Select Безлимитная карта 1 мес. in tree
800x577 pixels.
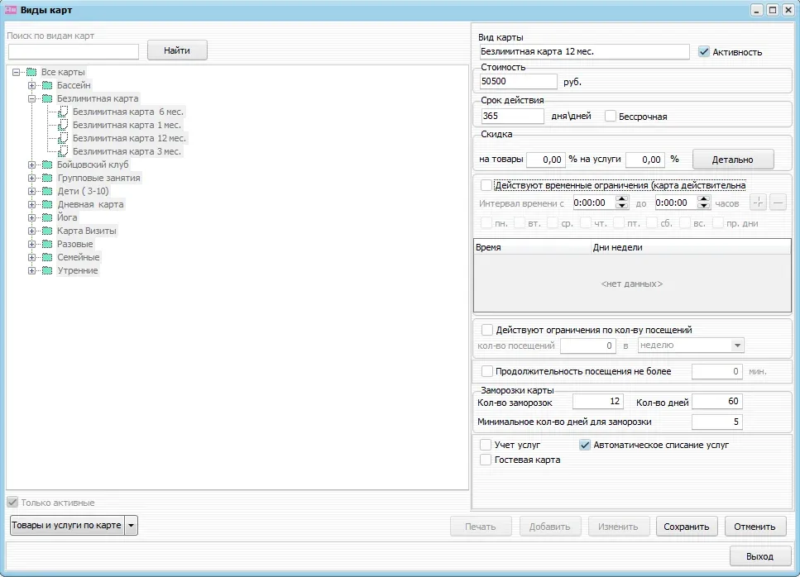pyautogui.click(x=127, y=125)
